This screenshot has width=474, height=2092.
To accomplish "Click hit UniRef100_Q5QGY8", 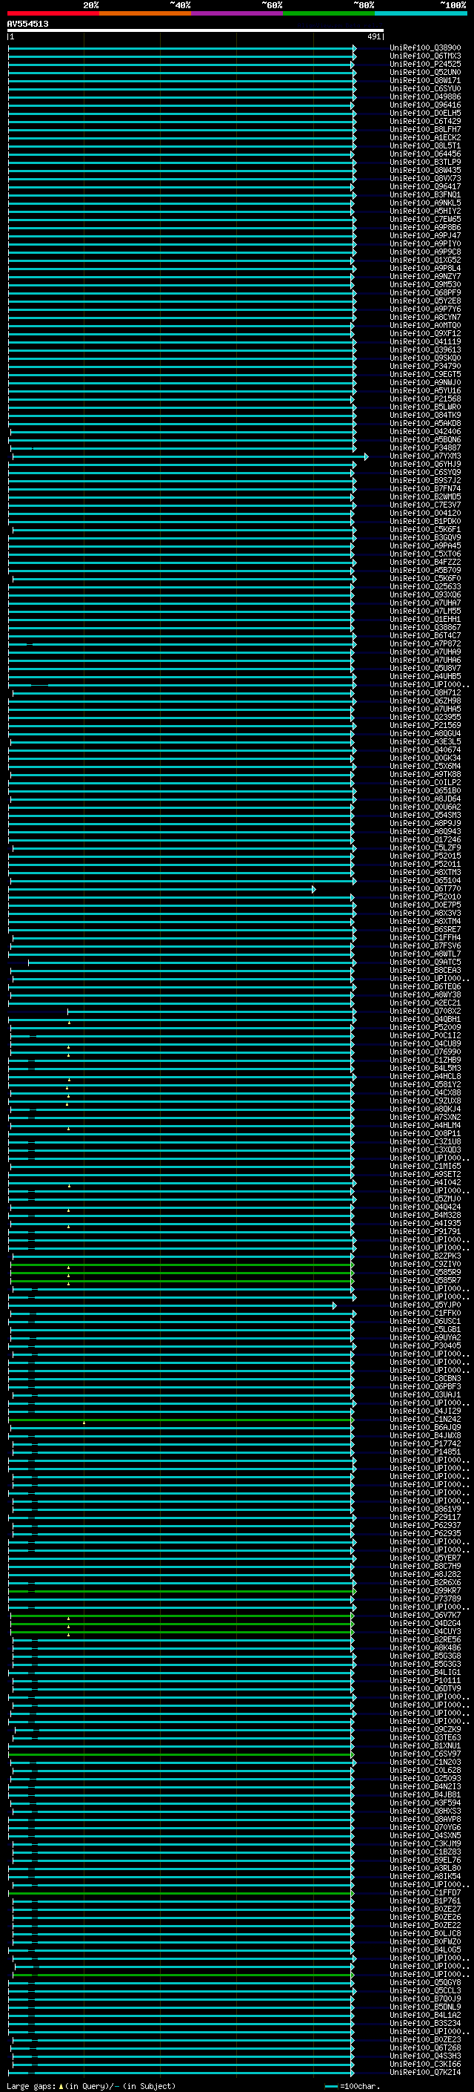I will (424, 1982).
